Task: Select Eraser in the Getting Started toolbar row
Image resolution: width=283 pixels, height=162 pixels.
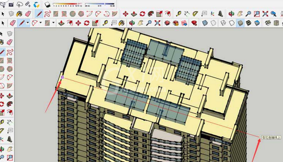Action: (x=12, y=23)
